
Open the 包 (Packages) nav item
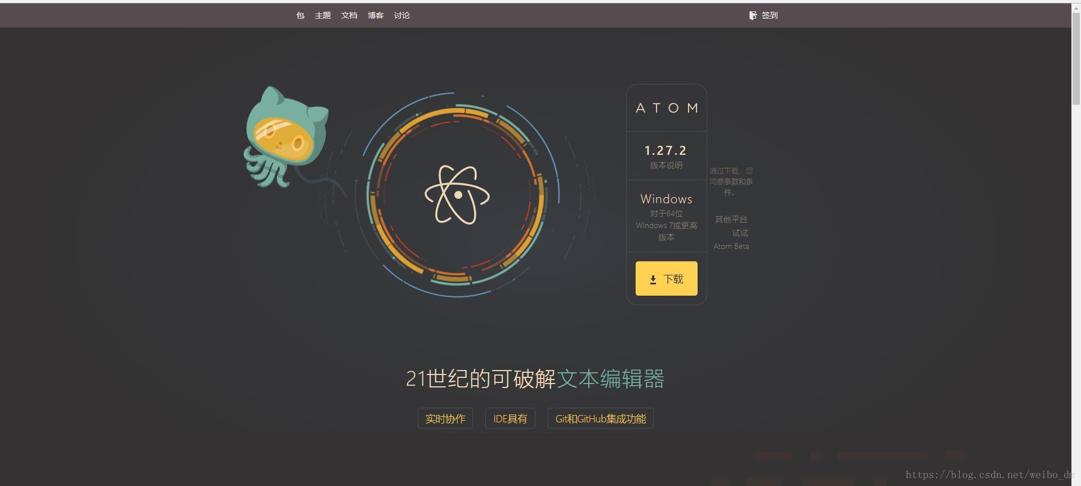pyautogui.click(x=300, y=15)
